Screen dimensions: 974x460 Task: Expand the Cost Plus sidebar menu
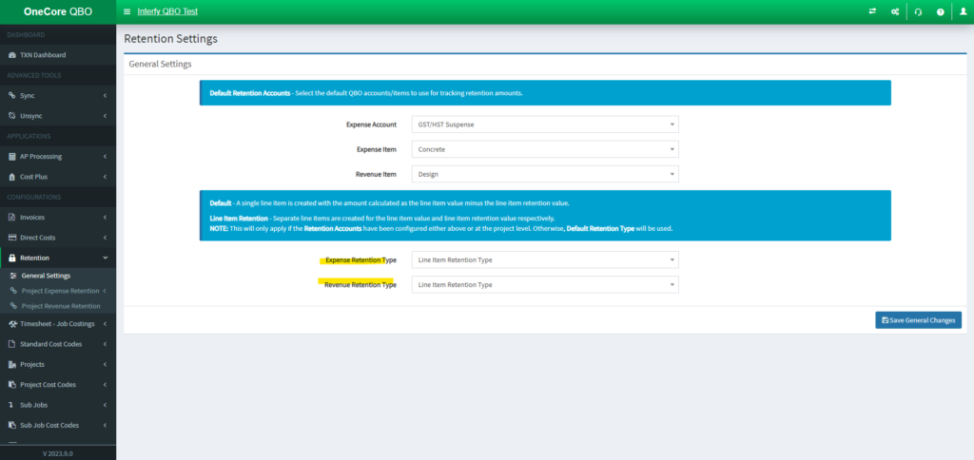pyautogui.click(x=57, y=177)
